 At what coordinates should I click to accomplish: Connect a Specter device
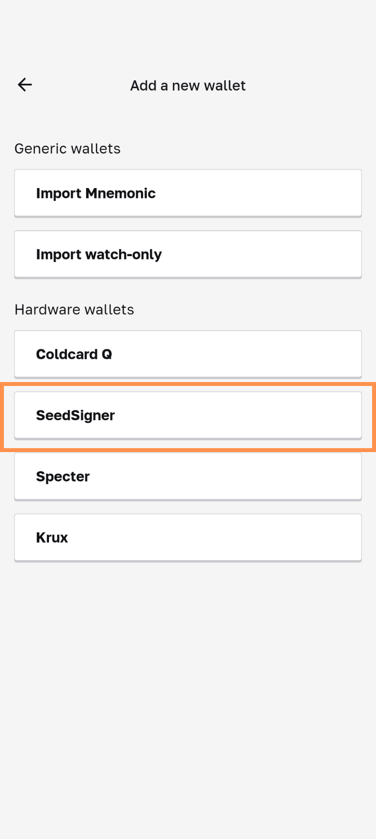point(188,477)
